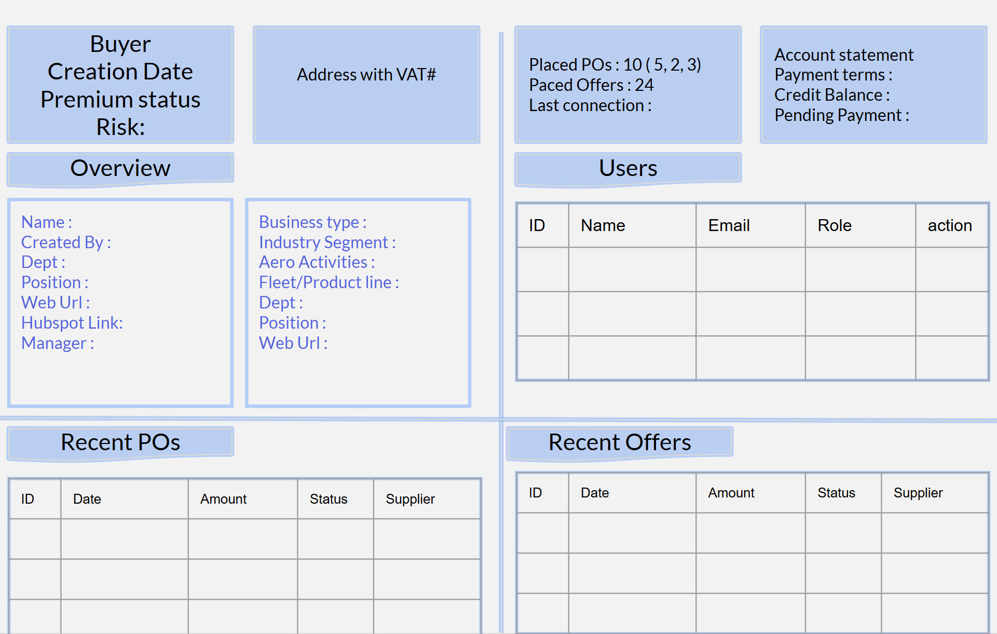Click the Industry Segment field label
This screenshot has height=634, width=997.
click(x=327, y=242)
